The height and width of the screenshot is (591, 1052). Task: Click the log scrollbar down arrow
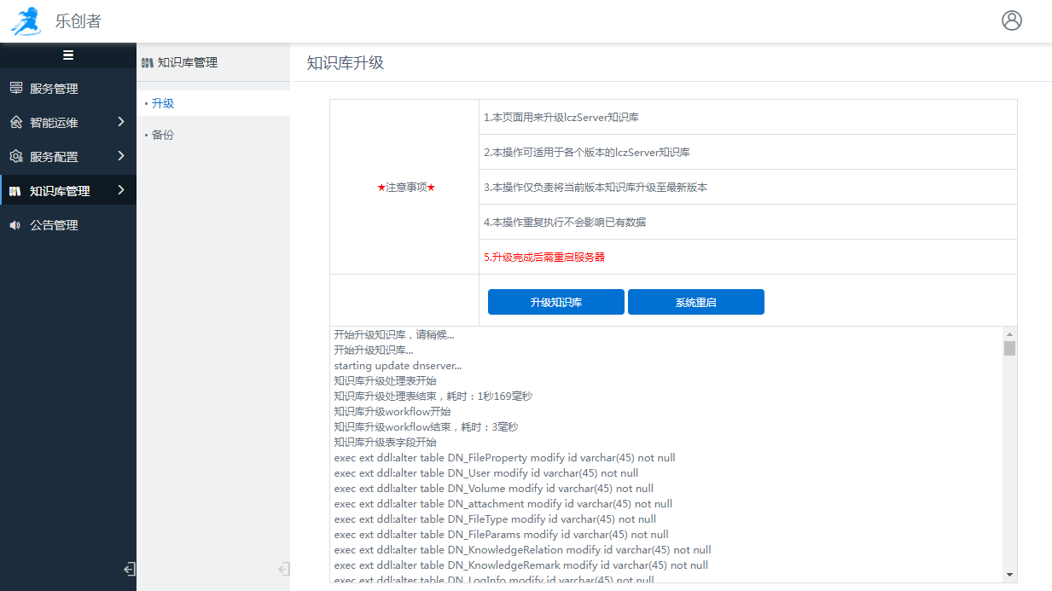[x=1009, y=575]
